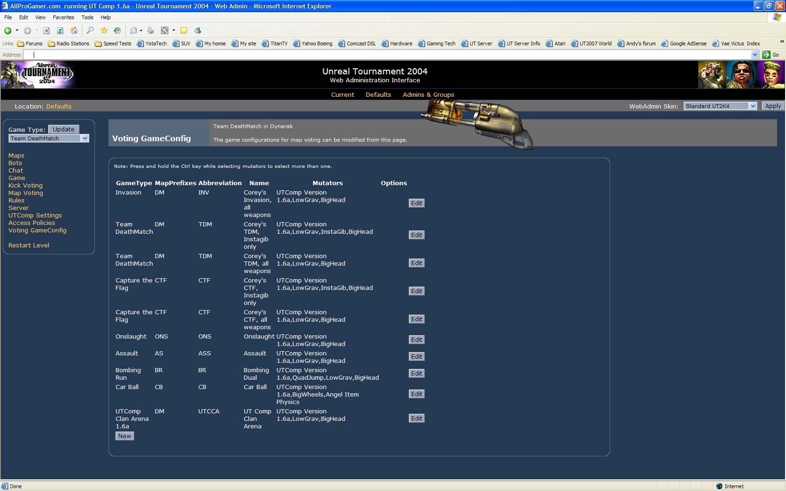This screenshot has height=491, width=786.
Task: Click the Update game type button
Action: pos(64,129)
